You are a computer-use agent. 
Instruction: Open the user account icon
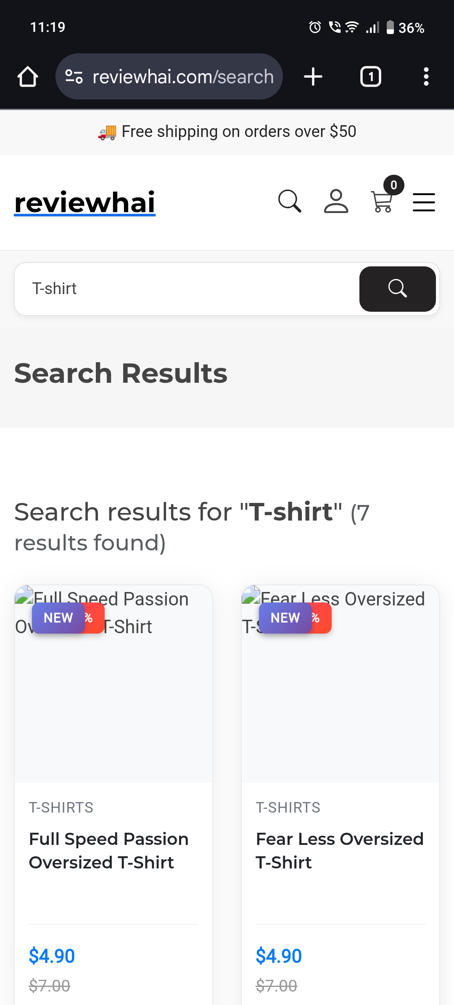tap(336, 202)
